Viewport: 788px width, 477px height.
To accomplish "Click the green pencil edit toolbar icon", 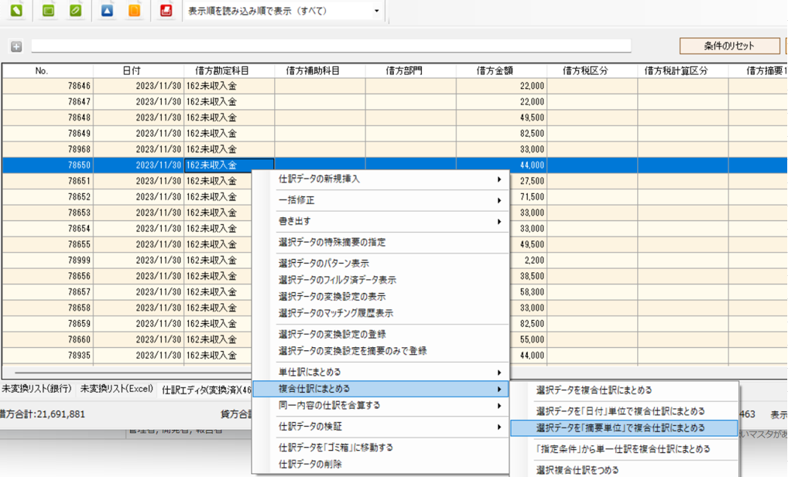I will tap(16, 10).
